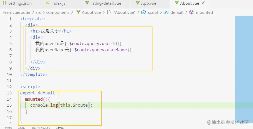
Task: Click the Vue icon in the breadcrumb
Action: pyautogui.click(x=78, y=12)
